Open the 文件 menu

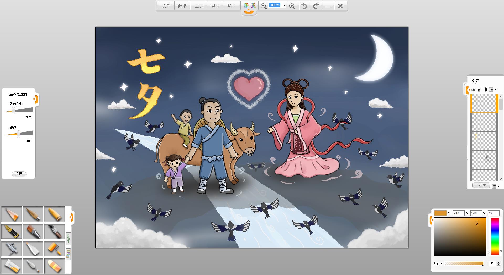(x=166, y=6)
